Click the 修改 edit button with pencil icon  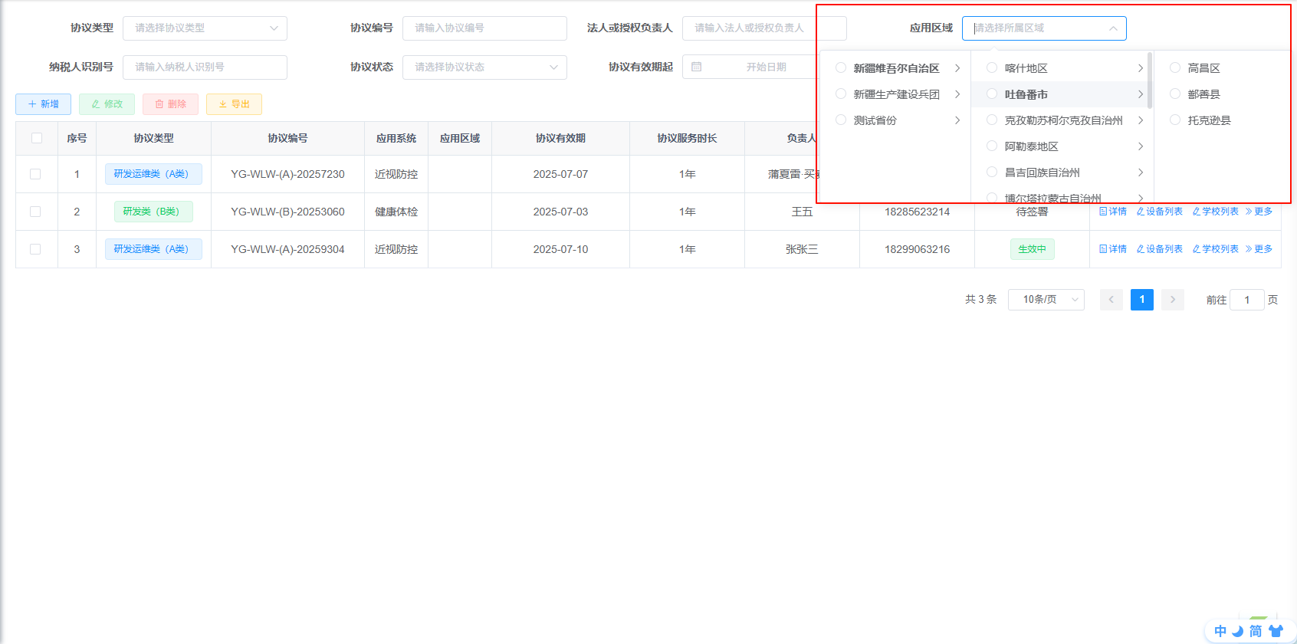tap(107, 104)
